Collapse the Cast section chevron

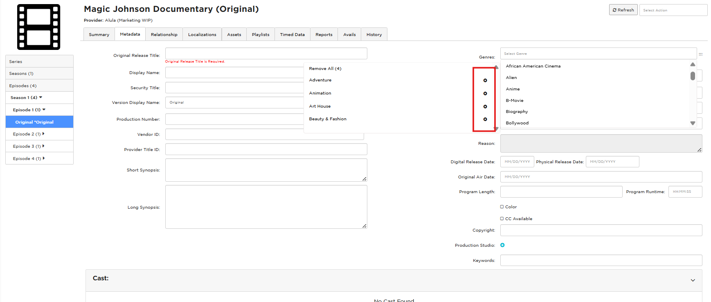693,280
